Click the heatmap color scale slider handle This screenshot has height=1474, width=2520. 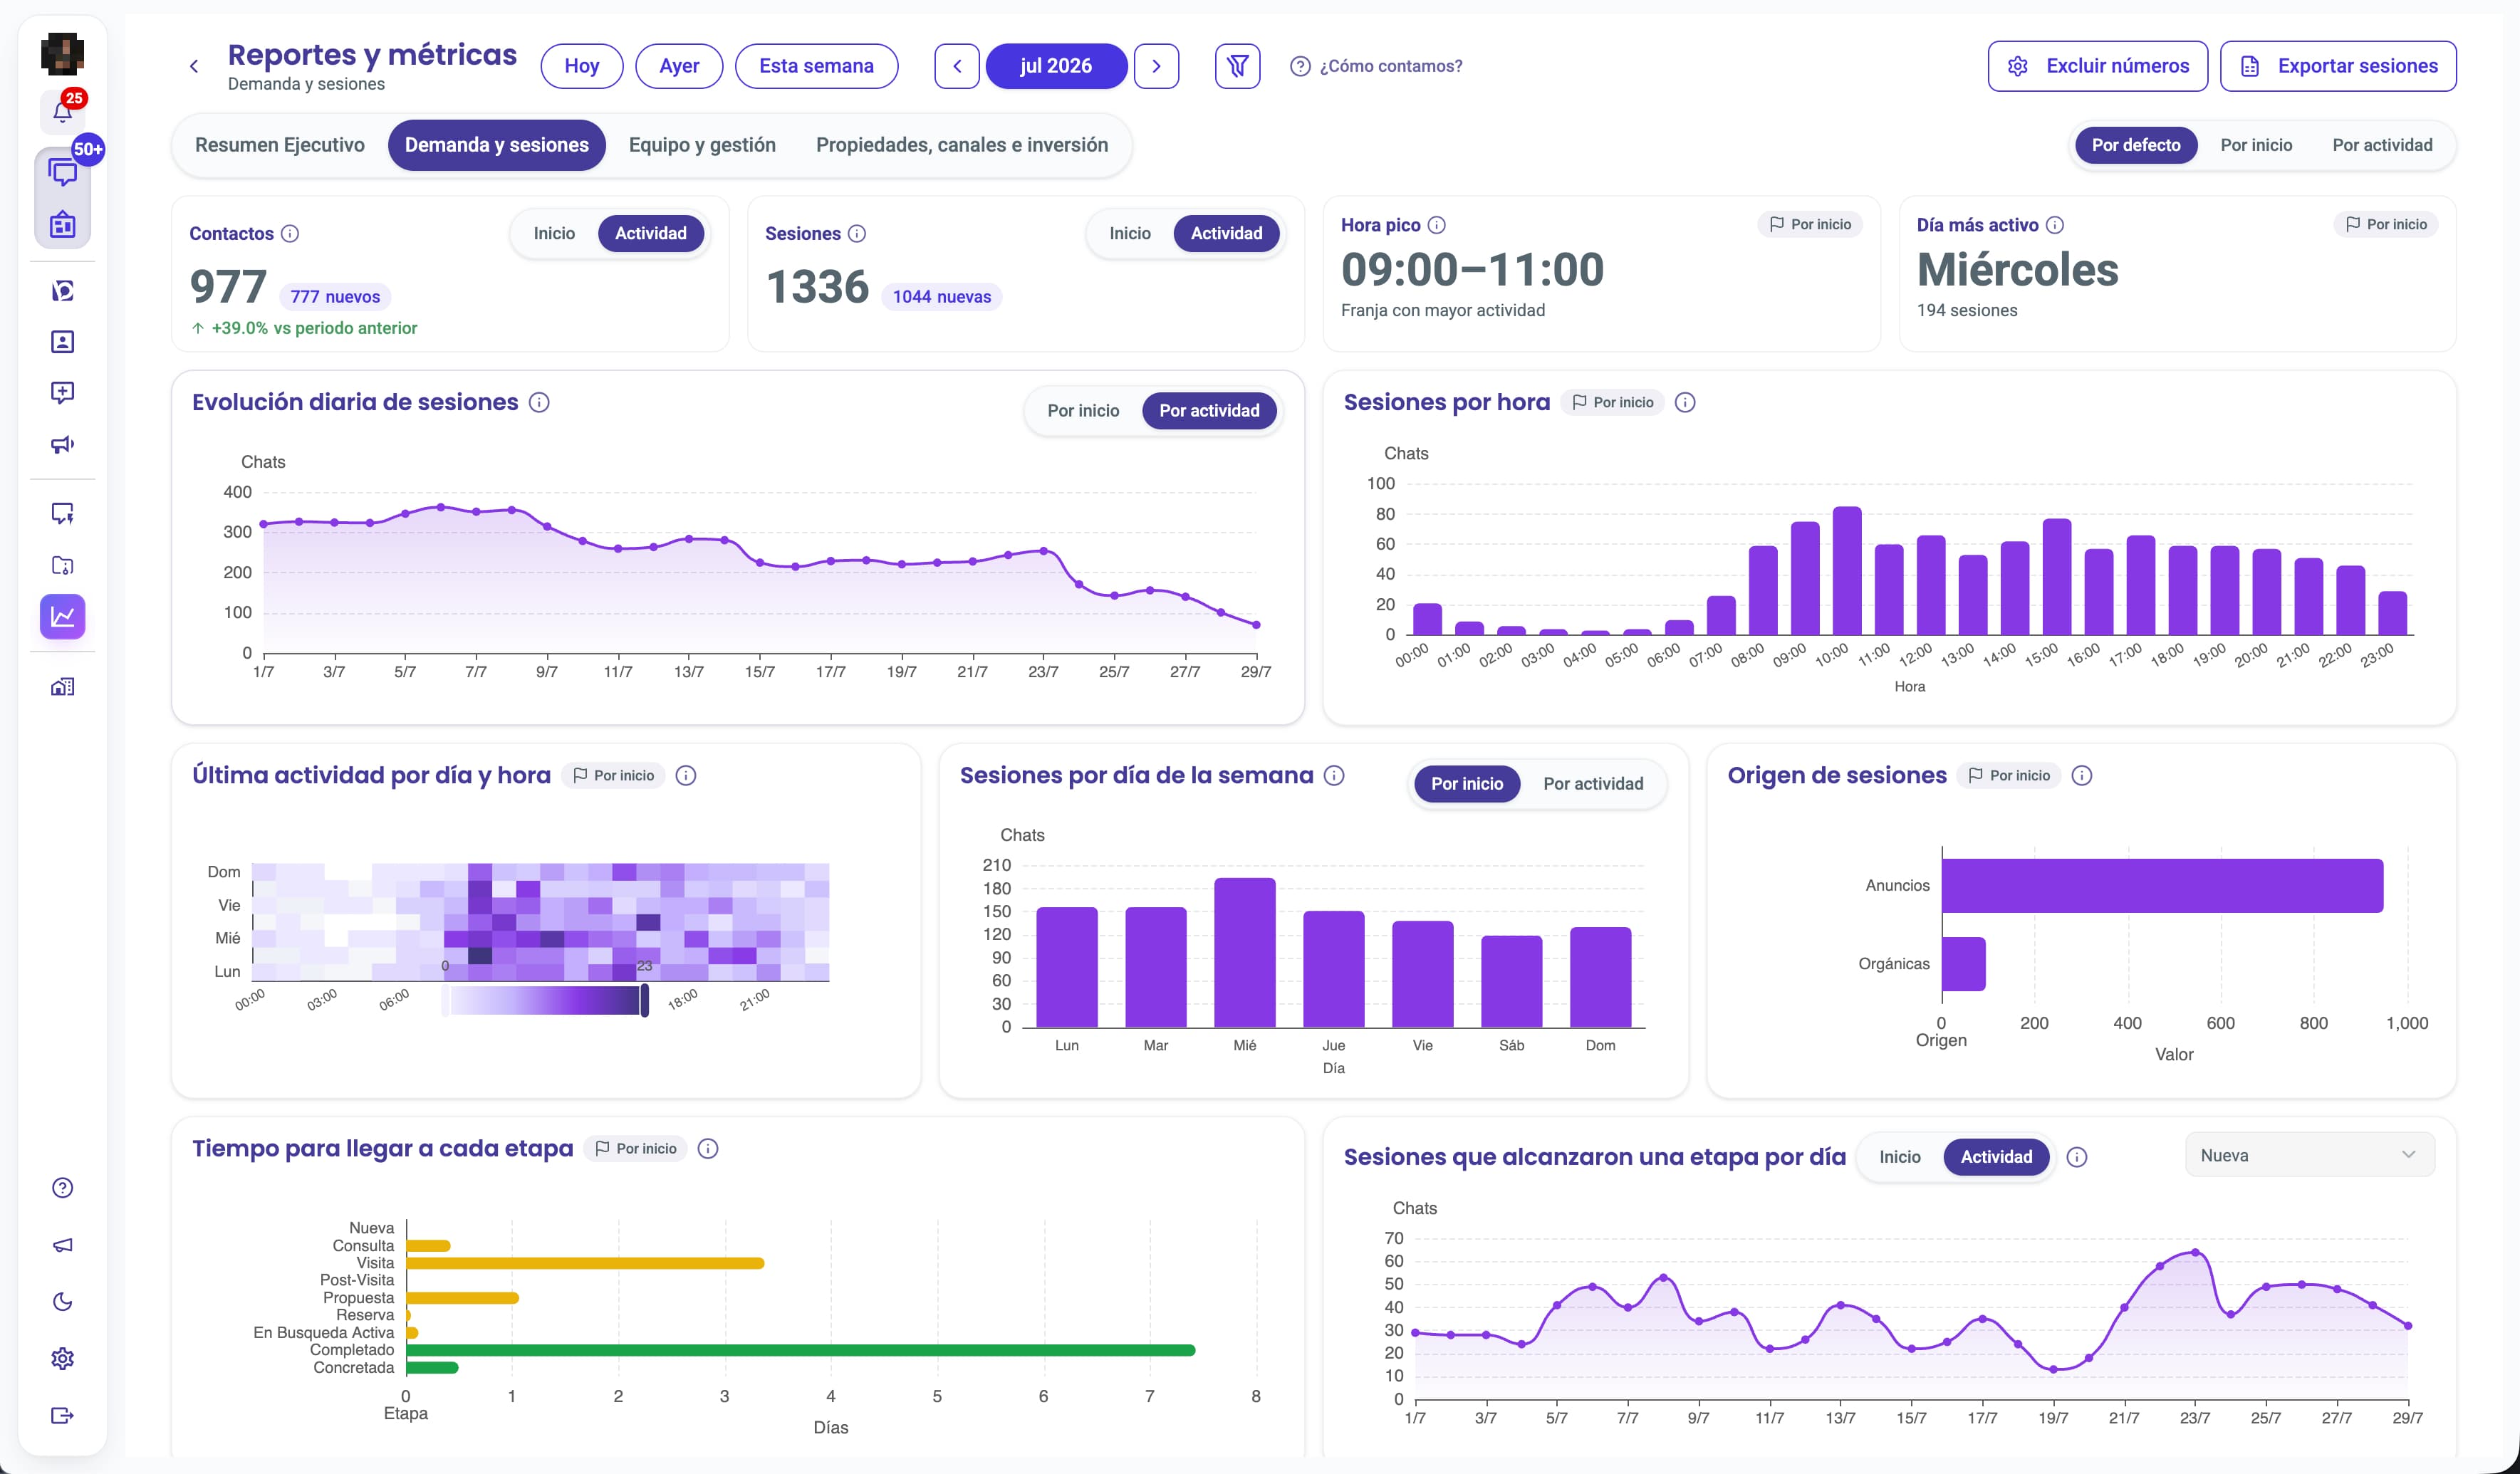[645, 1000]
